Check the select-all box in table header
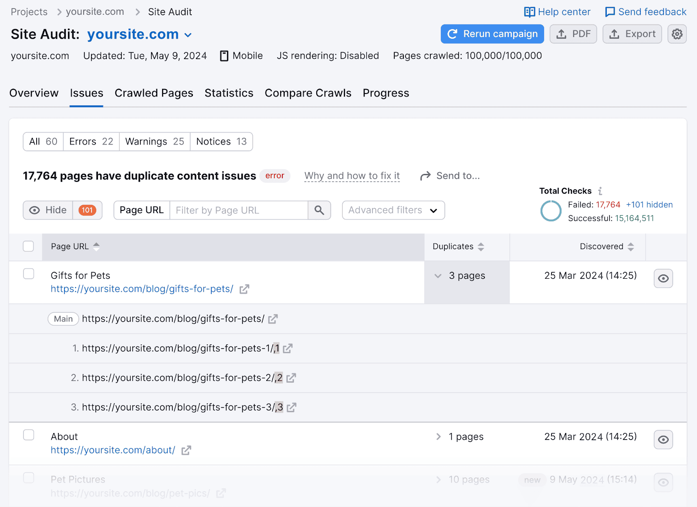This screenshot has width=697, height=507. [x=28, y=246]
